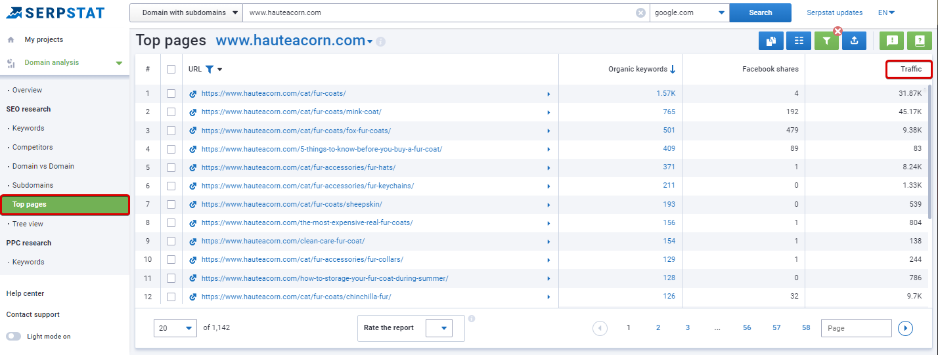
Task: Click the green filter funnel button
Action: coord(826,41)
